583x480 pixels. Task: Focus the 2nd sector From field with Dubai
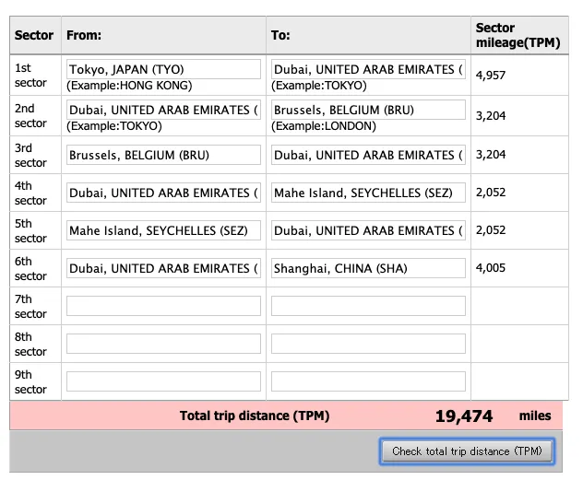163,111
